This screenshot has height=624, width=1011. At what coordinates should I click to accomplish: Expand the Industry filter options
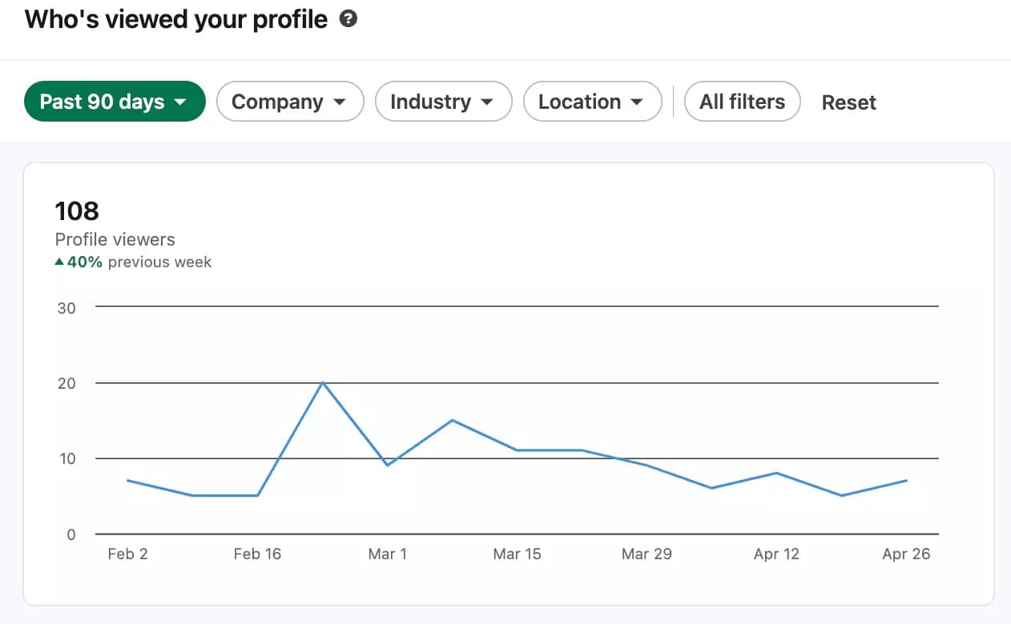[443, 102]
